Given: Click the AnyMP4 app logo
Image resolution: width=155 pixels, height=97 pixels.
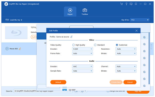Looking at the screenshot, I should (x=6, y=4).
